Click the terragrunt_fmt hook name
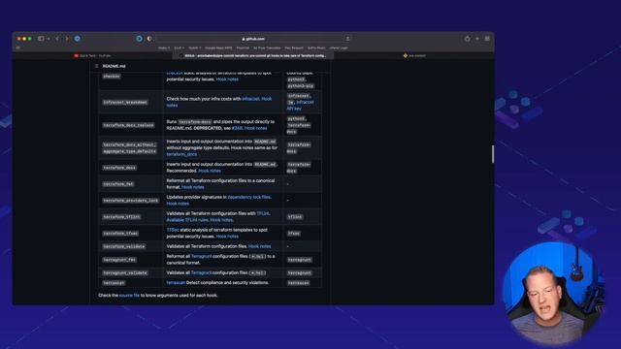621x349 pixels. [x=119, y=260]
